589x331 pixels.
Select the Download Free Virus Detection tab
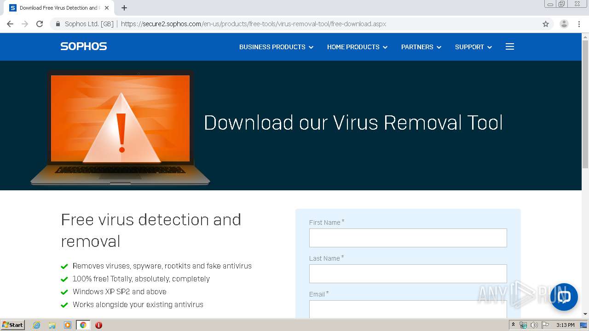click(x=58, y=8)
